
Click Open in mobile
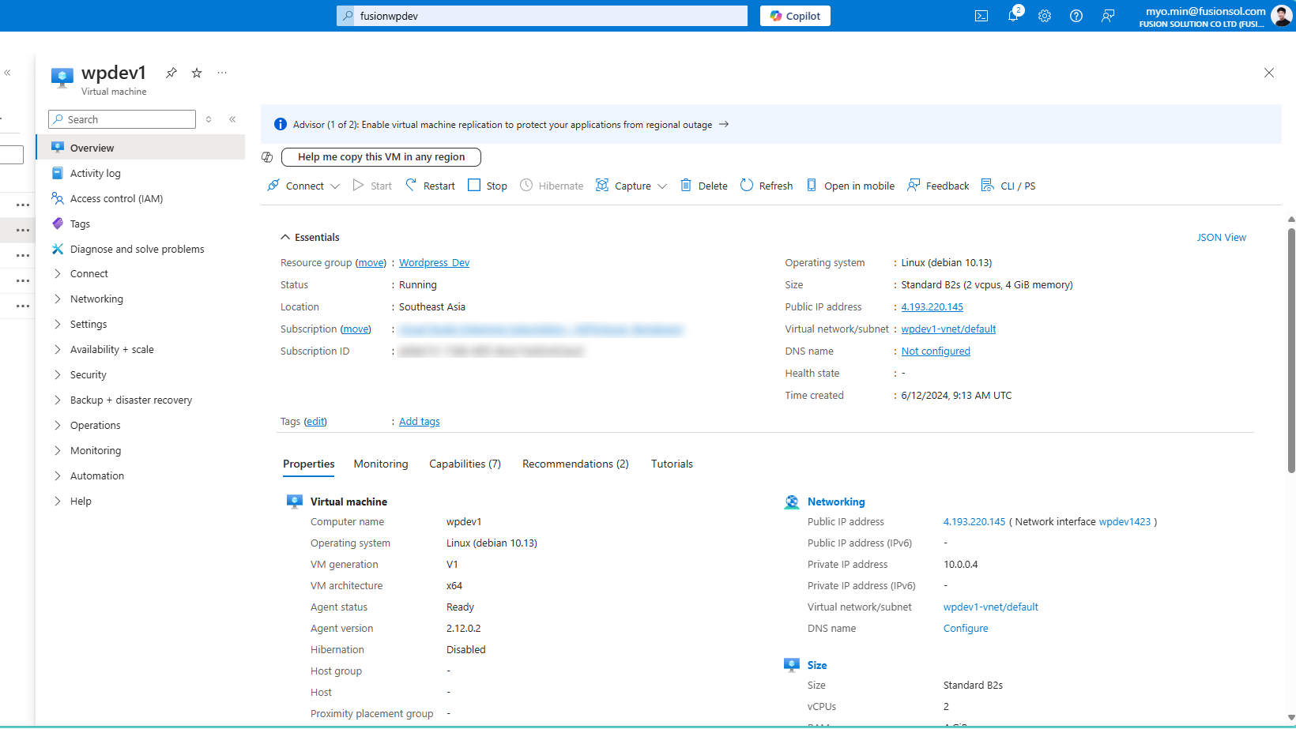850,186
